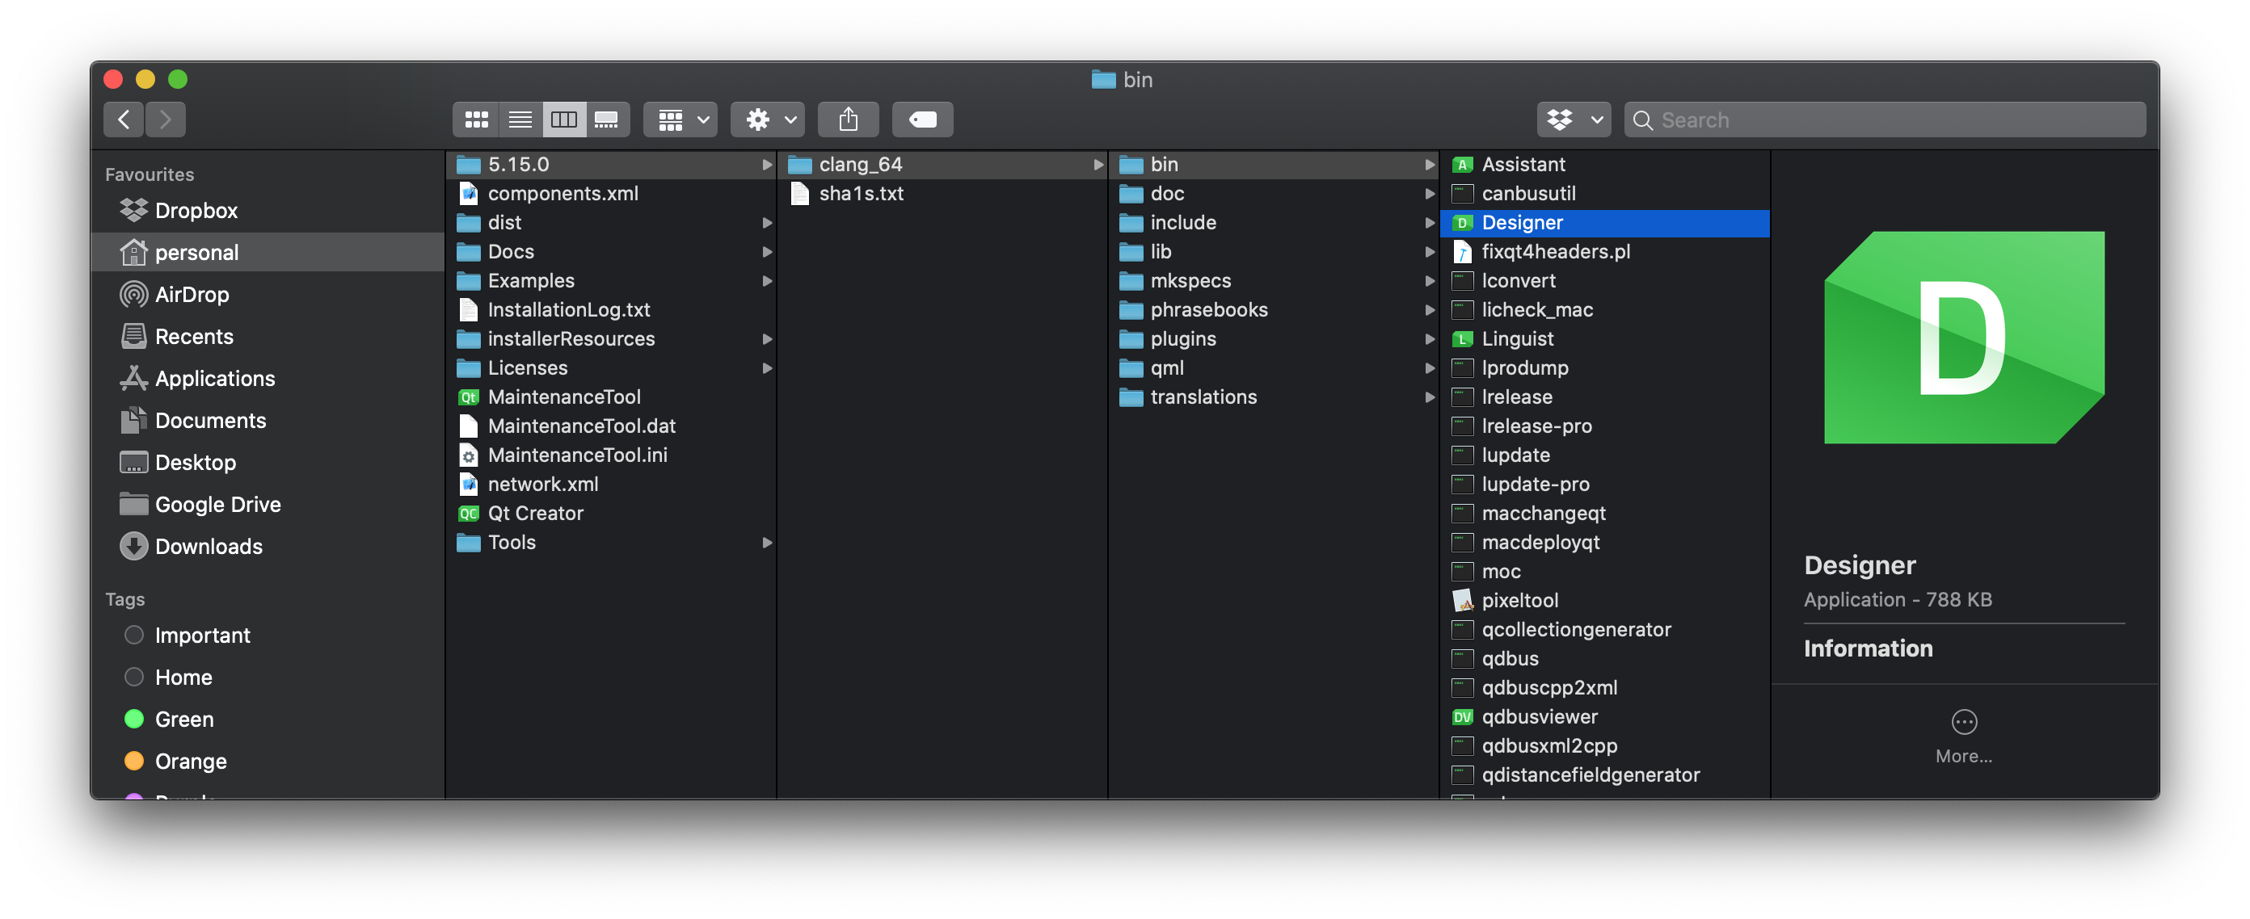The height and width of the screenshot is (919, 2250).
Task: Expand the installerResources folder arrow
Action: point(766,338)
